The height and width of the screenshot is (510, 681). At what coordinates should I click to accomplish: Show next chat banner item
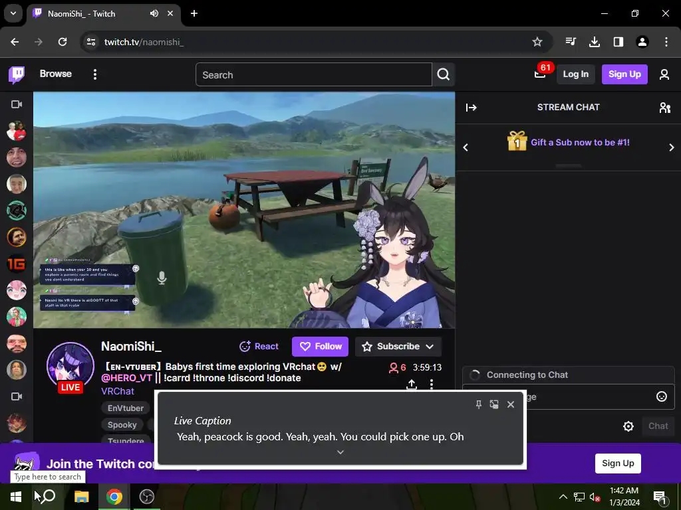tap(672, 147)
